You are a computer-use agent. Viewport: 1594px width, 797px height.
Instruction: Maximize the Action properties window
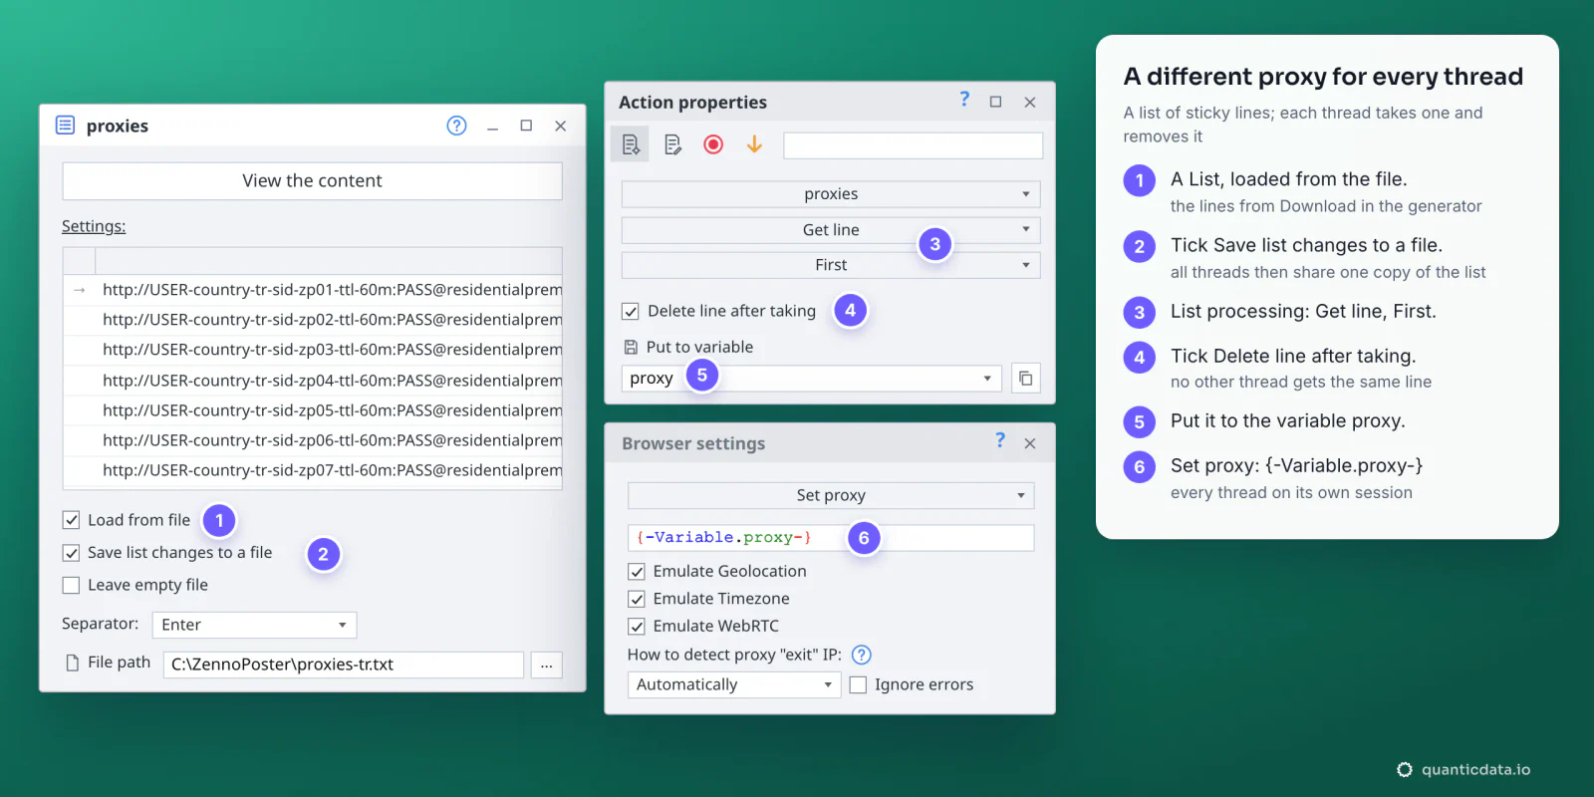point(995,102)
